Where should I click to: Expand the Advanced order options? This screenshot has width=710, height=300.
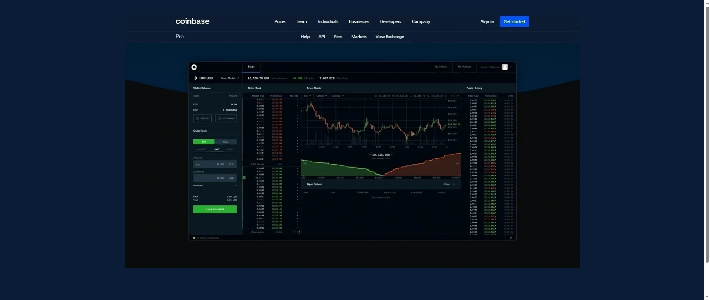(x=215, y=185)
